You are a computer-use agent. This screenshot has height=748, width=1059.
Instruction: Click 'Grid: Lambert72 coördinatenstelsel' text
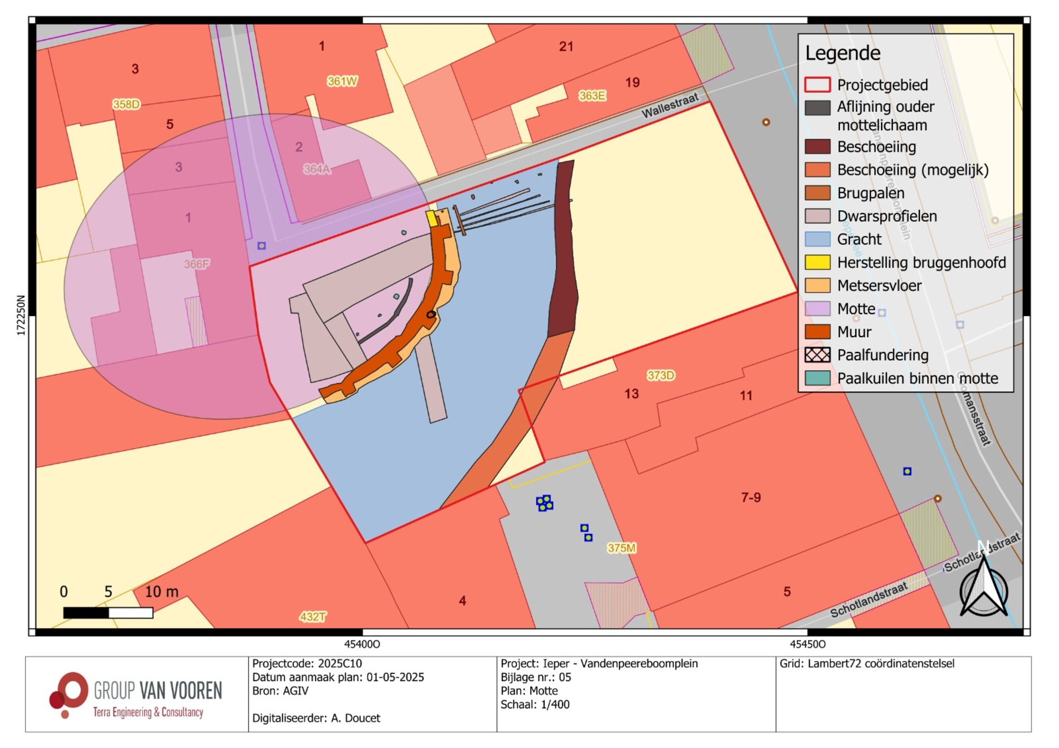(x=867, y=663)
